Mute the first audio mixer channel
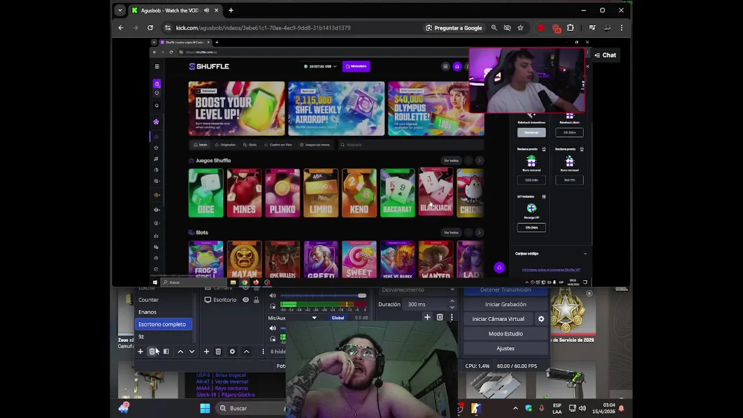This screenshot has width=743, height=418. (x=273, y=296)
